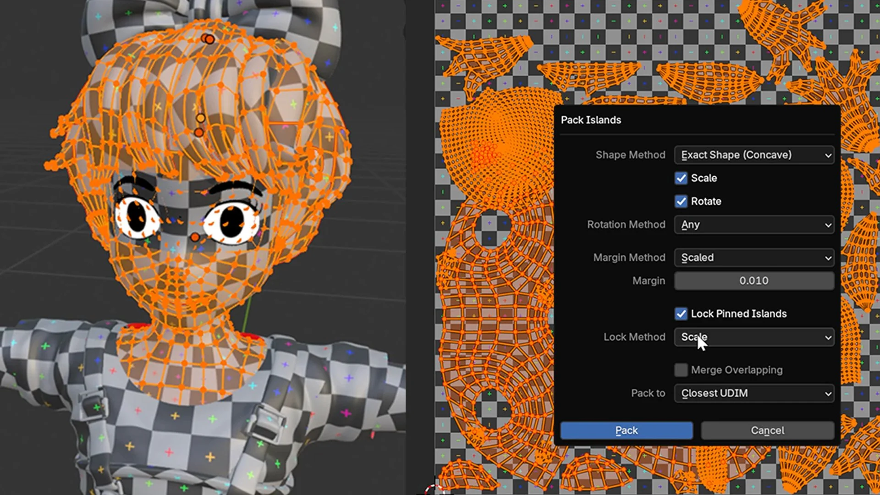Open the Lock Method dropdown
The image size is (880, 495).
click(x=754, y=337)
